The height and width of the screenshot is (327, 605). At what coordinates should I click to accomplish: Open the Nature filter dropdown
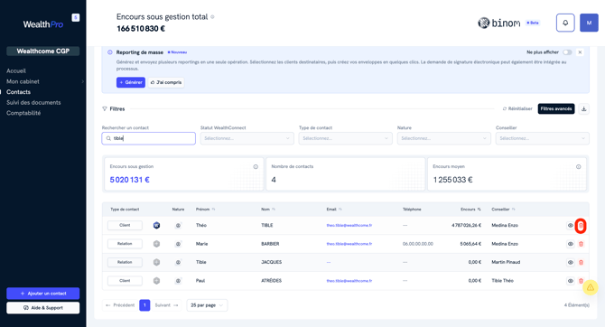click(x=443, y=138)
